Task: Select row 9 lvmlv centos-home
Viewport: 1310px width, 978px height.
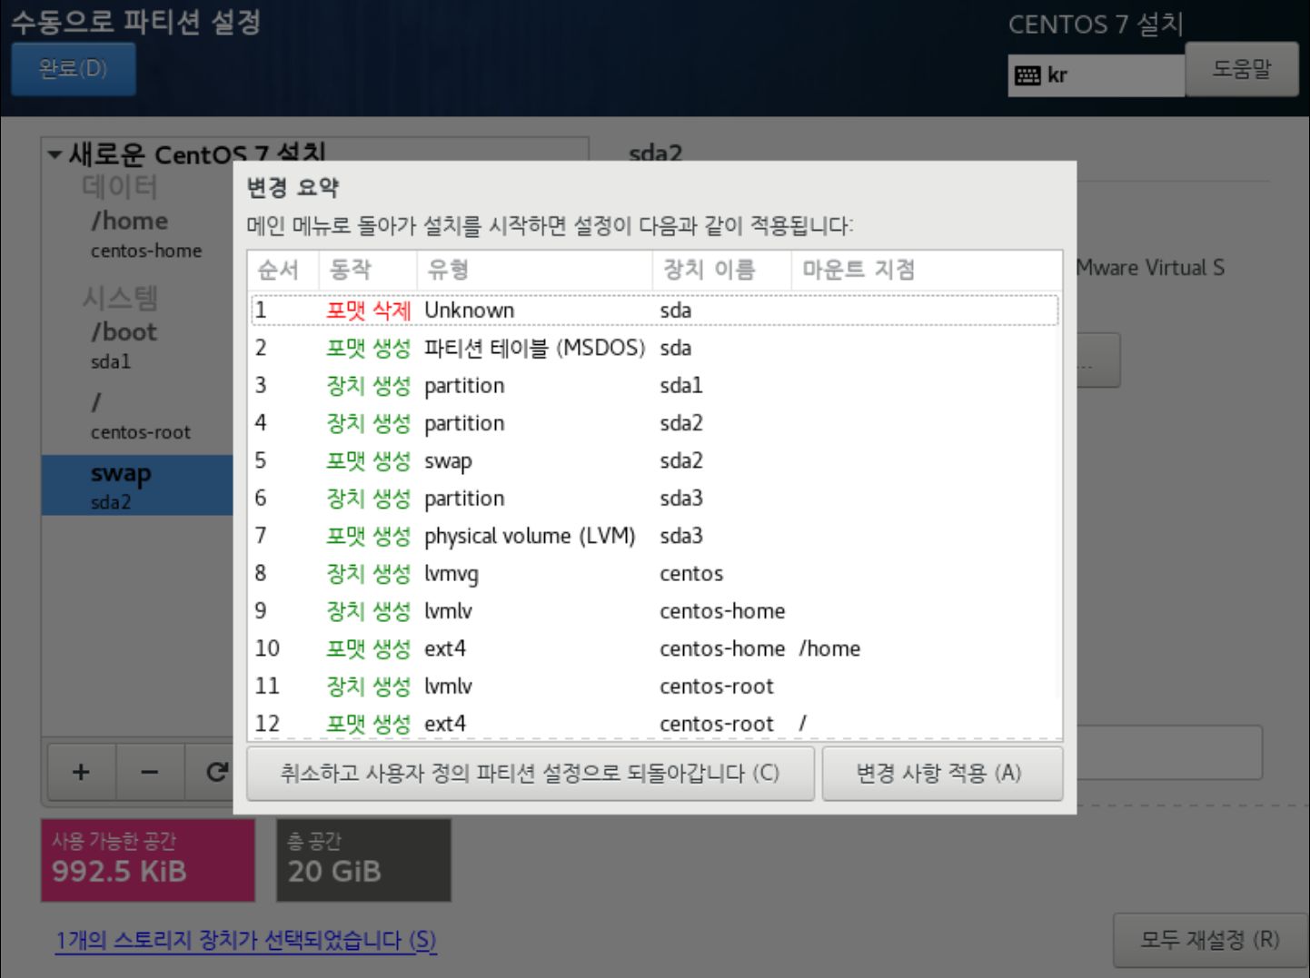Action: tap(655, 611)
